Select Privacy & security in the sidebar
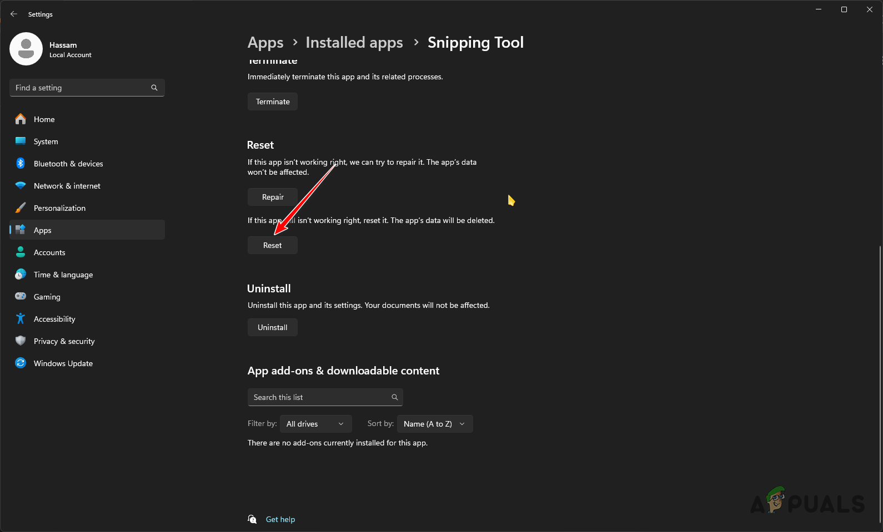Screen dimensions: 883x532 [87, 341]
